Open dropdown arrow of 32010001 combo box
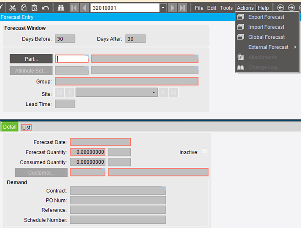Viewport: 301px width, 228px height. coord(163,8)
